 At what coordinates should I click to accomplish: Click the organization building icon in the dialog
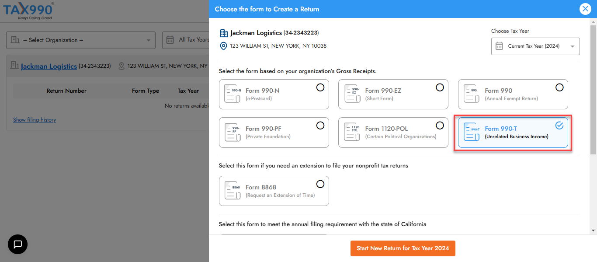pos(224,33)
